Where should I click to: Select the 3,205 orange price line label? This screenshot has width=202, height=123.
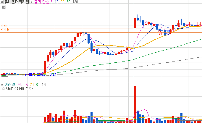(5, 30)
